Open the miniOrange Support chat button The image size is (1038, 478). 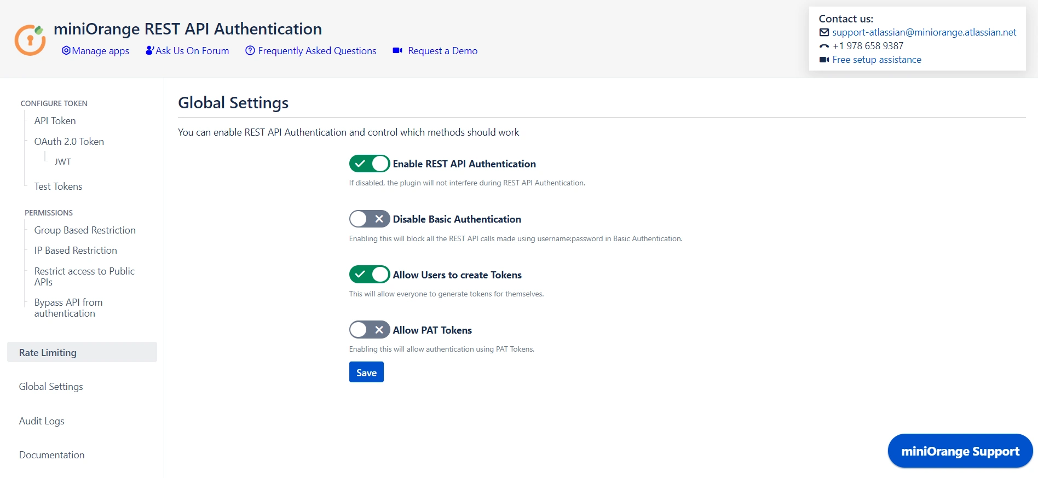(x=960, y=451)
